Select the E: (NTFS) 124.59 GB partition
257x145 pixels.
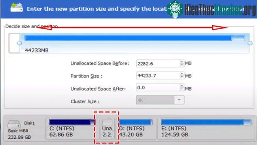click(206, 129)
